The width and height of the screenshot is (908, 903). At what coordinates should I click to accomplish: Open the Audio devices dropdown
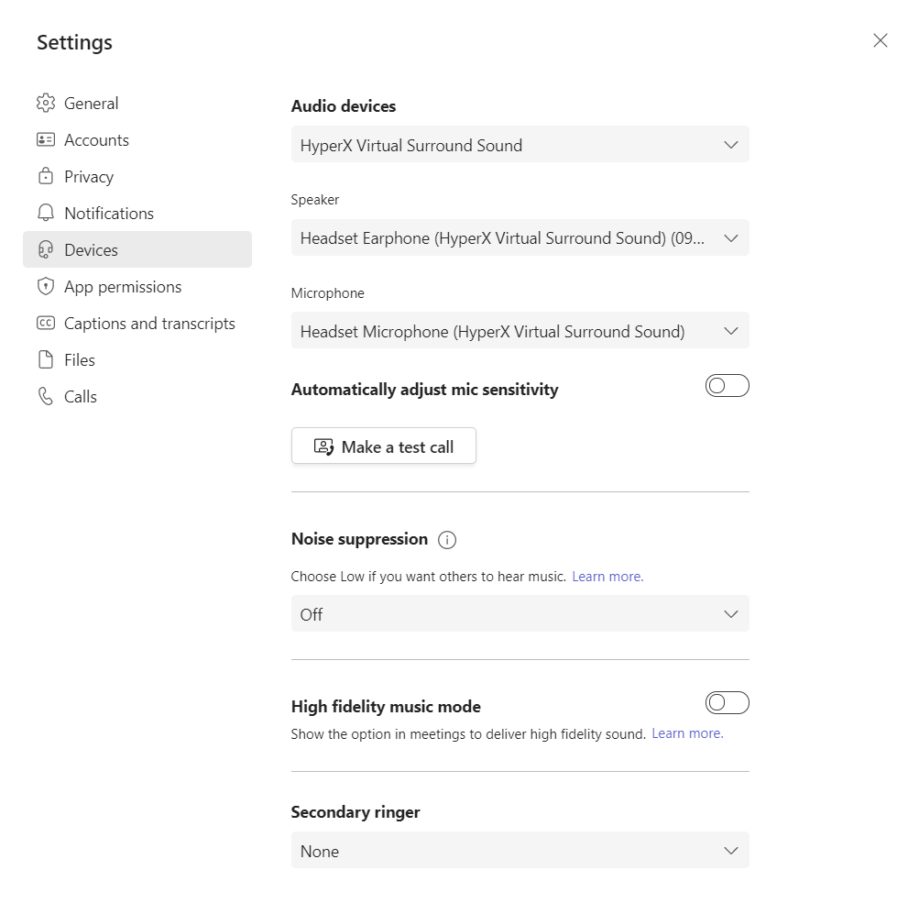pyautogui.click(x=520, y=145)
